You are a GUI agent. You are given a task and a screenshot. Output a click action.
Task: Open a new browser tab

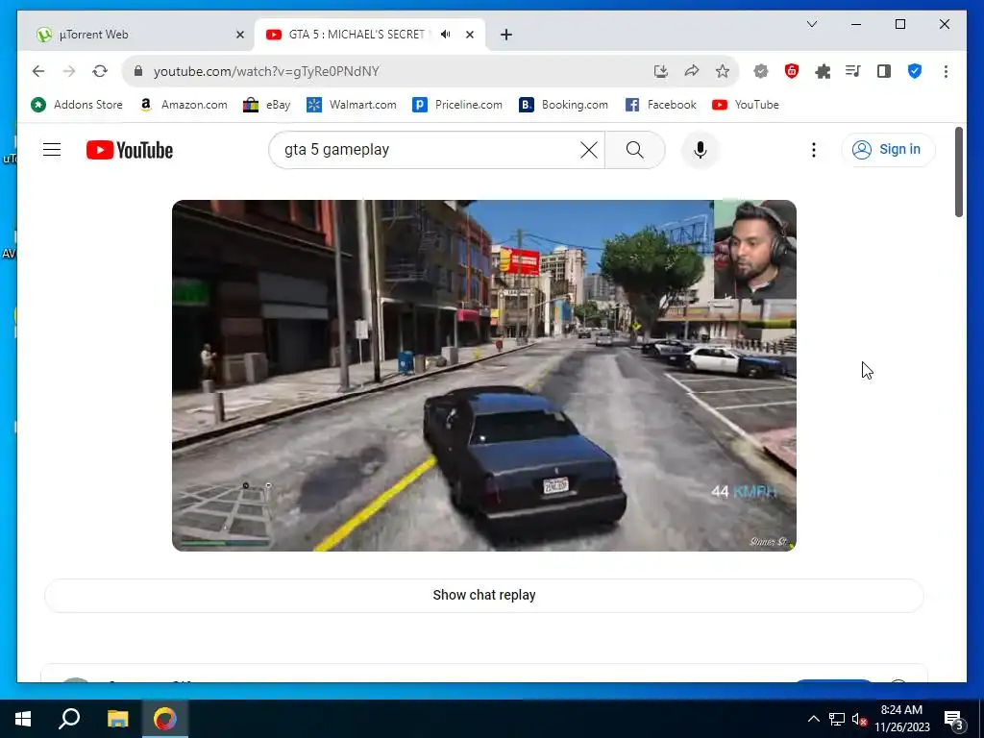point(506,36)
